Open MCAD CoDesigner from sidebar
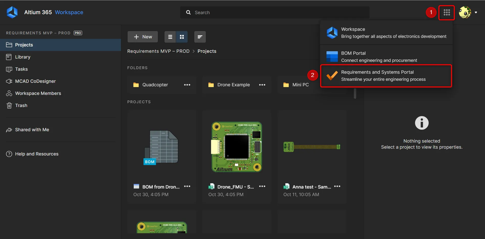Screen dimensions: 485x239 pyautogui.click(x=35, y=81)
